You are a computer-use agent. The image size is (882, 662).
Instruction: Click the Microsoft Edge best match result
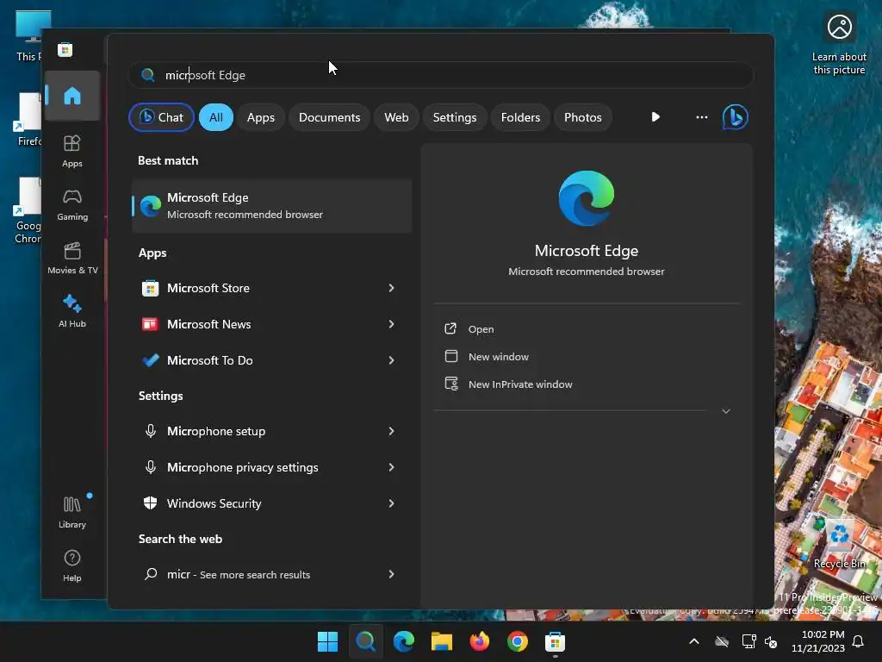[x=271, y=205]
